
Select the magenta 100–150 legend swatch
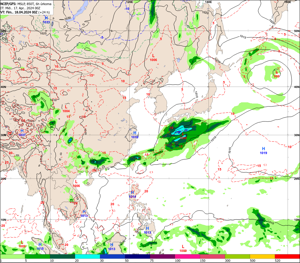(x=187, y=256)
